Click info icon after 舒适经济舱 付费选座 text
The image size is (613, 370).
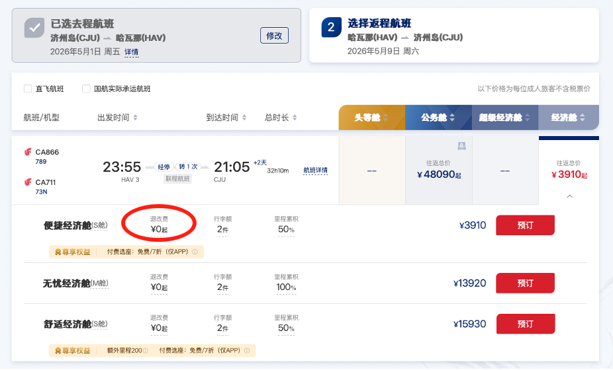tap(247, 350)
